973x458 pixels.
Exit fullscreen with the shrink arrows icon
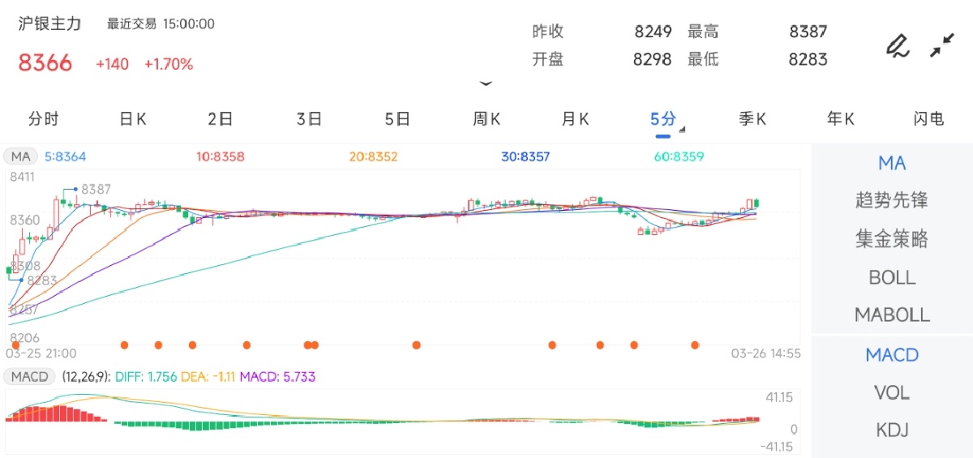pyautogui.click(x=941, y=45)
